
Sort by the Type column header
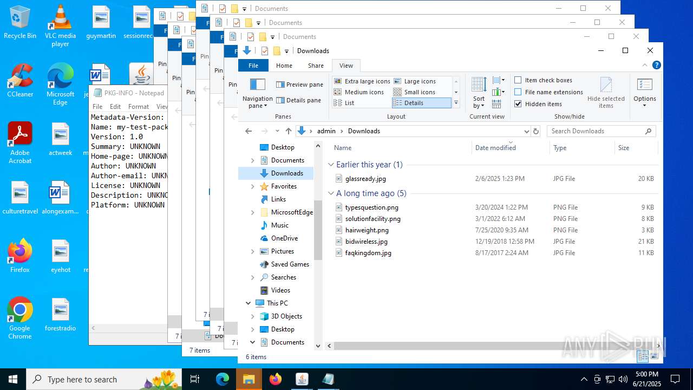click(x=581, y=147)
